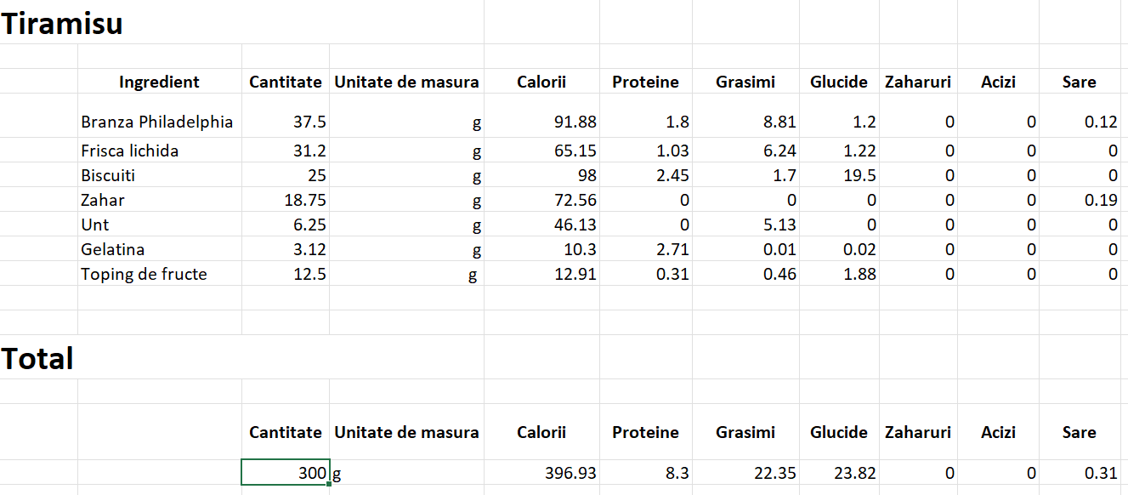Select Gelatina protein value 2.71
The image size is (1128, 495).
[x=646, y=249]
